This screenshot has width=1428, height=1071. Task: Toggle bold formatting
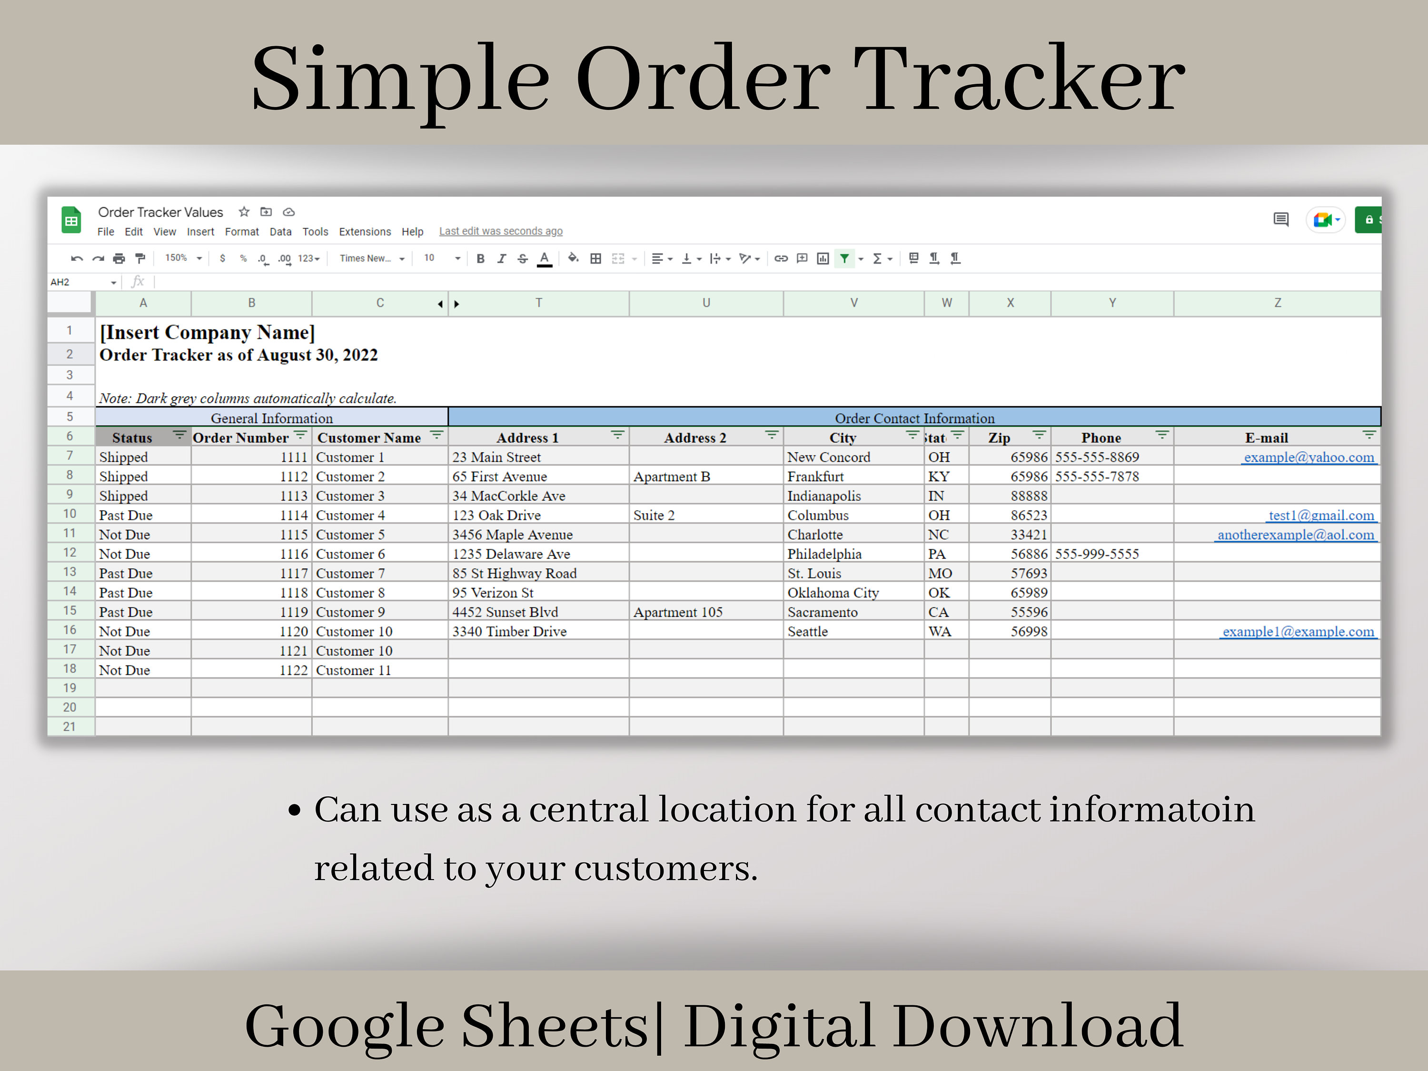click(480, 258)
